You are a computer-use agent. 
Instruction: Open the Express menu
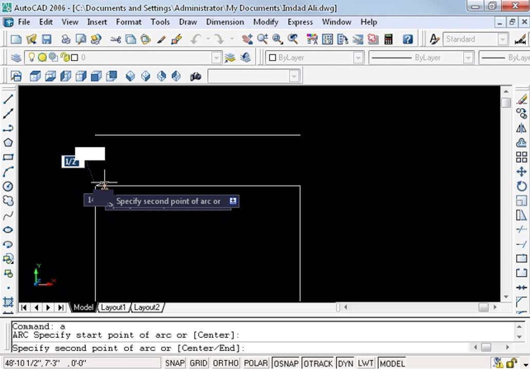300,22
